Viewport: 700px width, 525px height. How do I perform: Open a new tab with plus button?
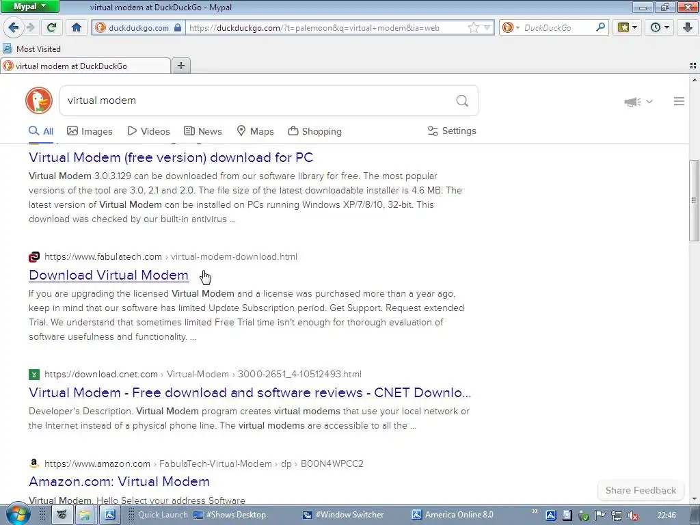point(180,66)
